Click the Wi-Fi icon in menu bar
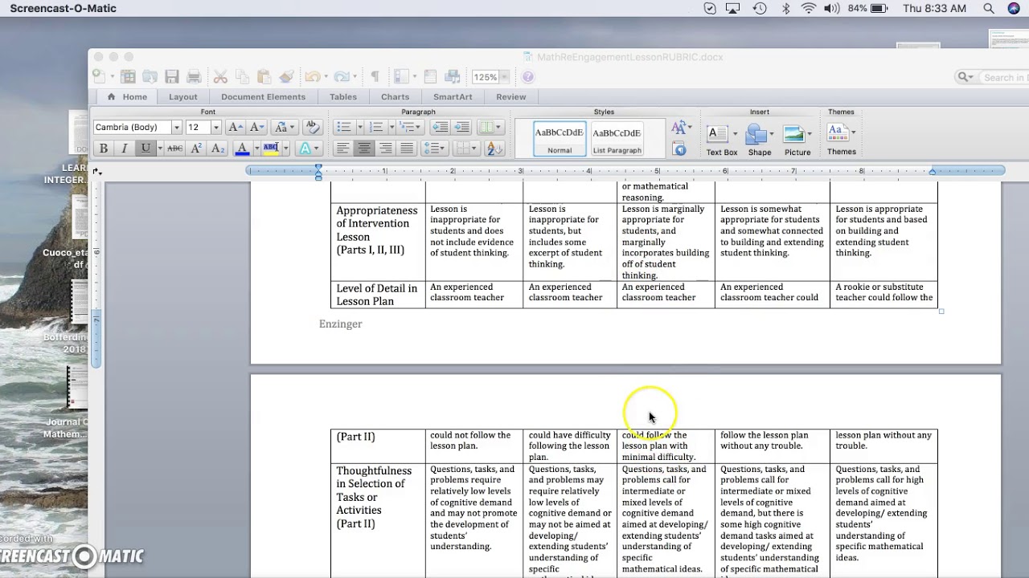Viewport: 1029px width, 578px height. point(809,9)
